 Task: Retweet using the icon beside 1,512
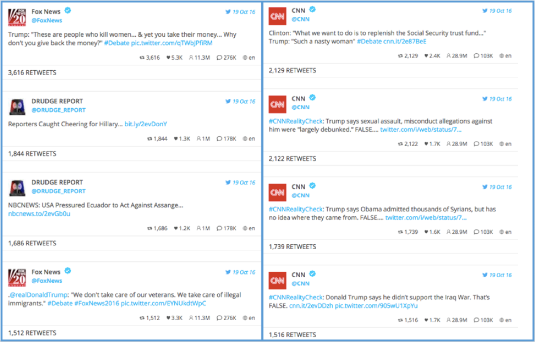[x=142, y=318]
